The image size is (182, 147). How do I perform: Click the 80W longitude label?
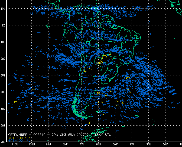(x=65, y=144)
